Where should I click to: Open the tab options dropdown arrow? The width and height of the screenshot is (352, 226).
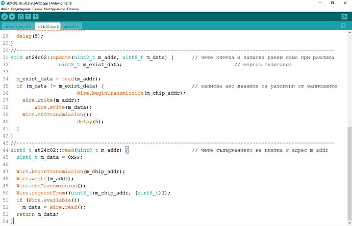pyautogui.click(x=344, y=26)
